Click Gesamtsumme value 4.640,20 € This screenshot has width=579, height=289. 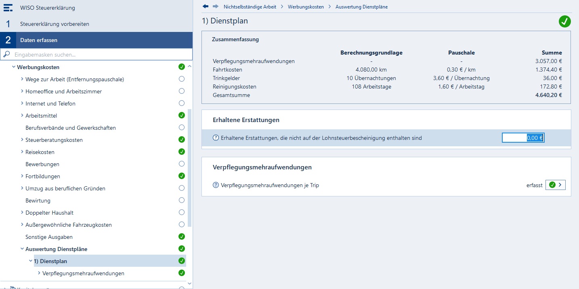548,95
